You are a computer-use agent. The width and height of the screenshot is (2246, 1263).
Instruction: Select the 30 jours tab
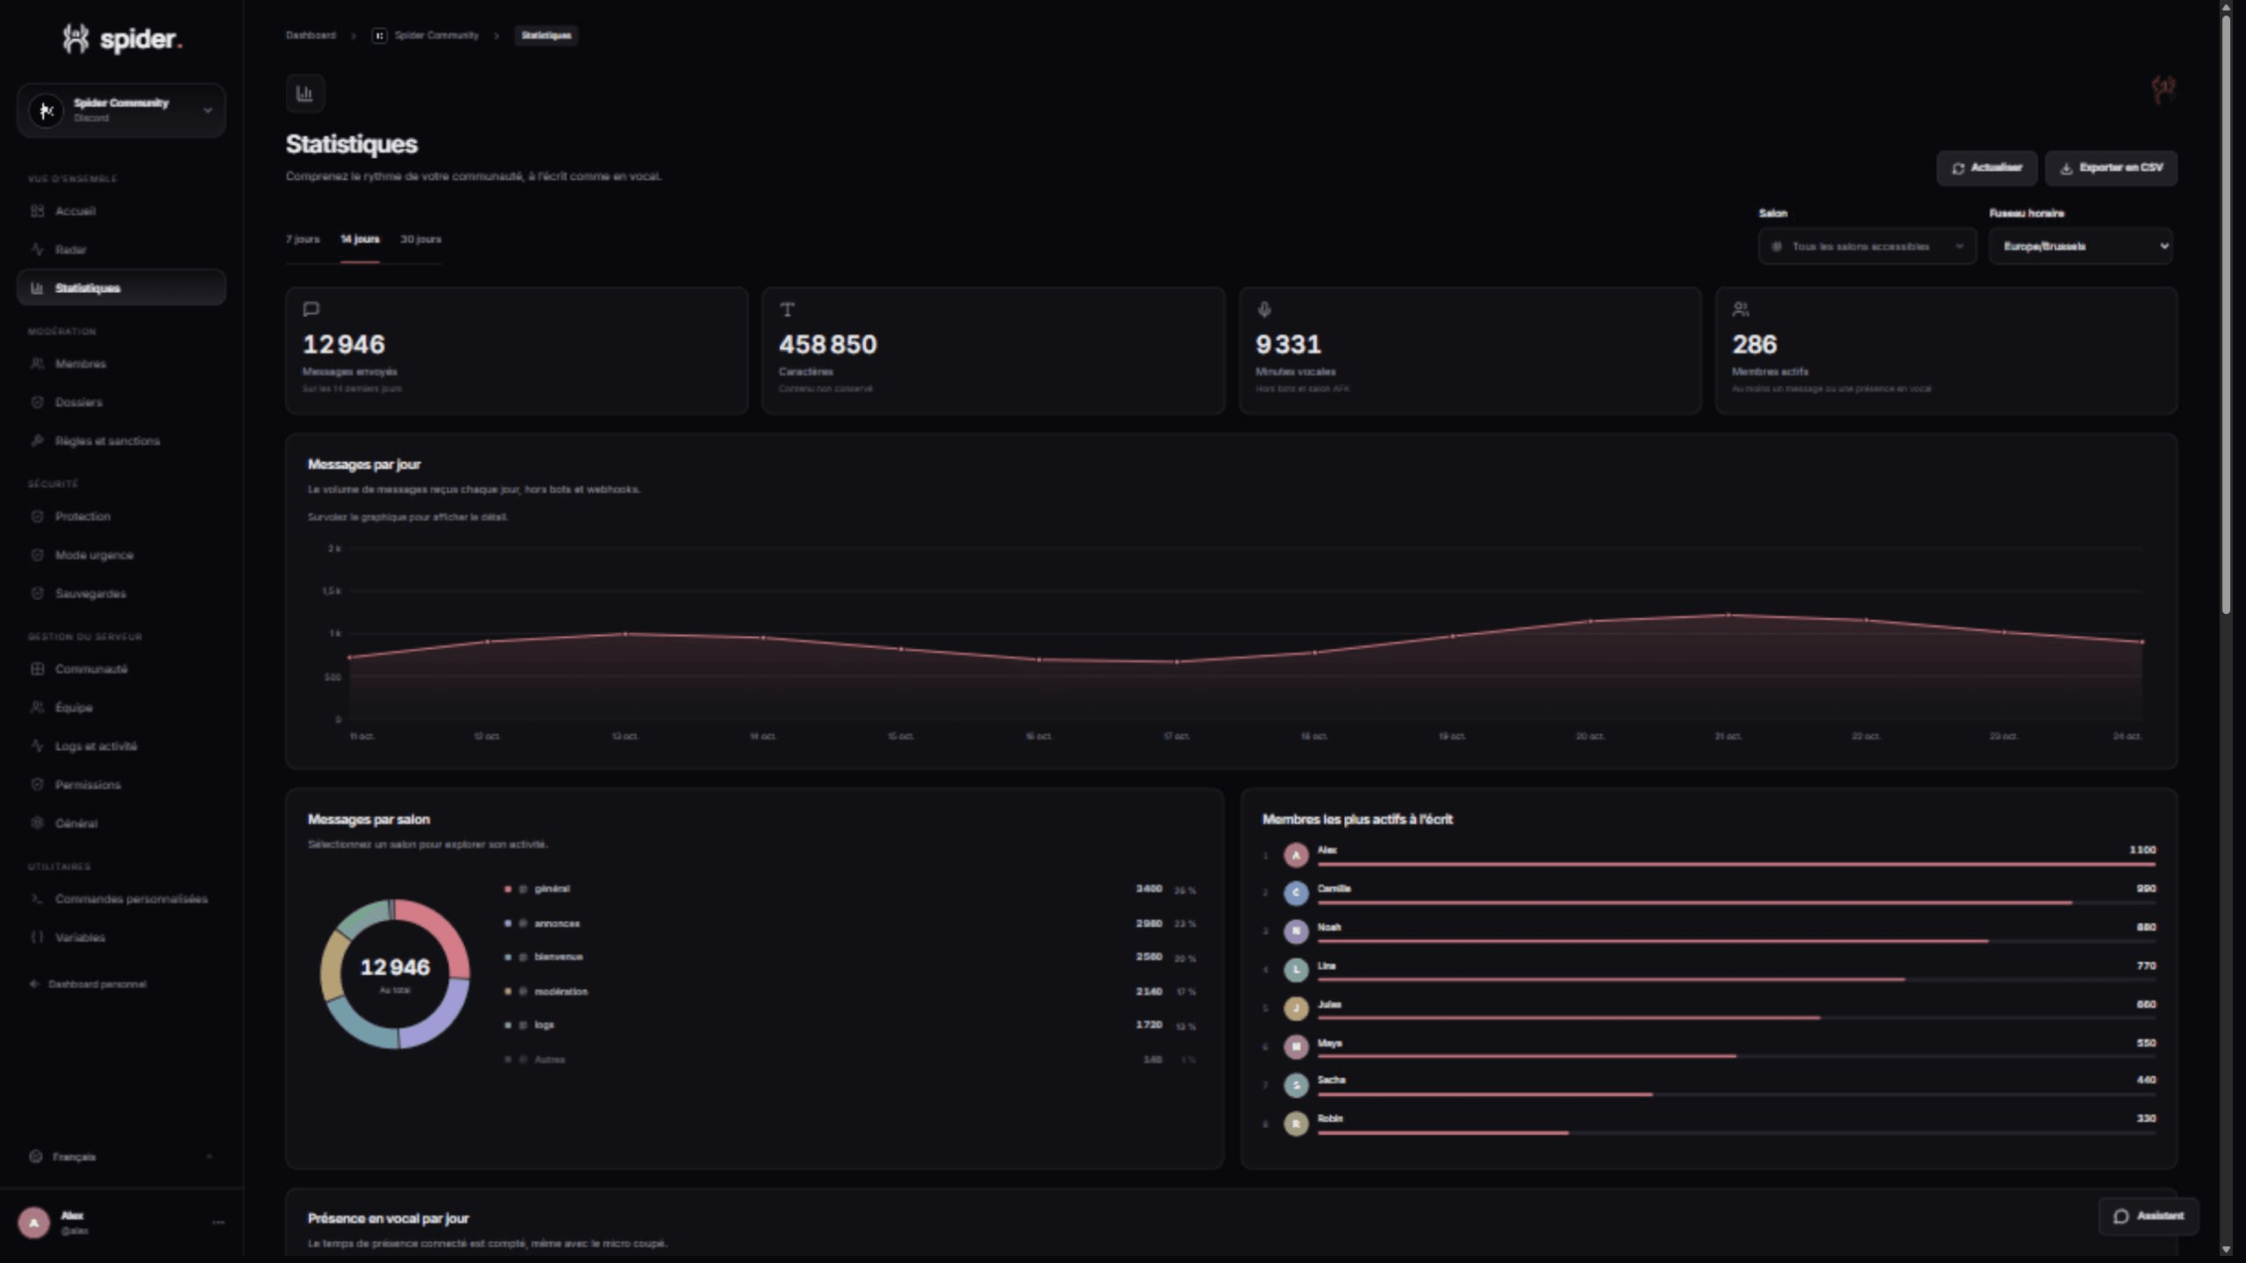pos(421,239)
